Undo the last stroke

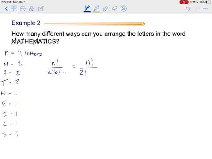(188, 9)
